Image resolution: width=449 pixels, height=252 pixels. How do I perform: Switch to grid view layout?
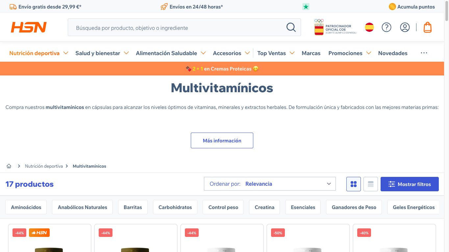pyautogui.click(x=354, y=184)
